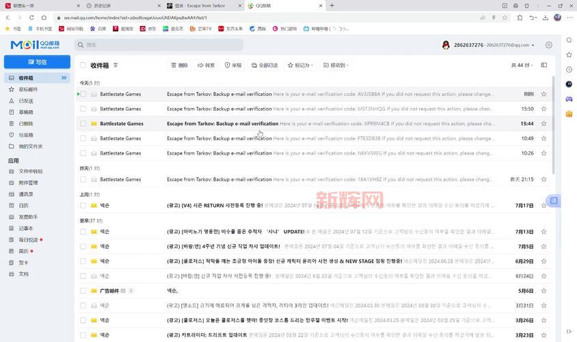This screenshot has width=577, height=342.
Task: Open the 日历 calendar app in sidebar
Action: 23,205
